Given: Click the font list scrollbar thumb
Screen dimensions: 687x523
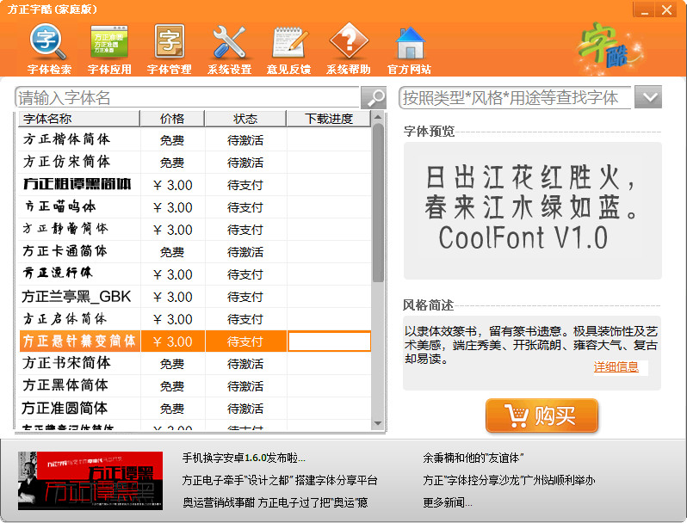Looking at the screenshot, I should [378, 203].
